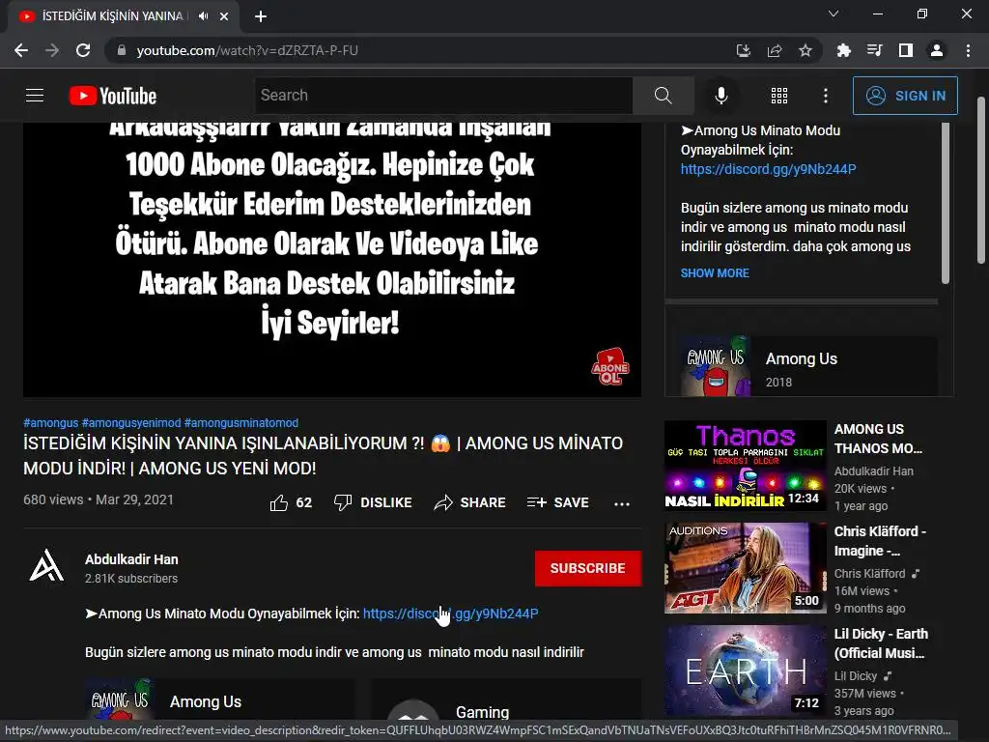Click the search magnifier button
Screen dimensions: 989x742
[x=663, y=96]
